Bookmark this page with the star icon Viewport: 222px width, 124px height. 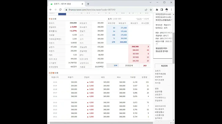coord(151,10)
